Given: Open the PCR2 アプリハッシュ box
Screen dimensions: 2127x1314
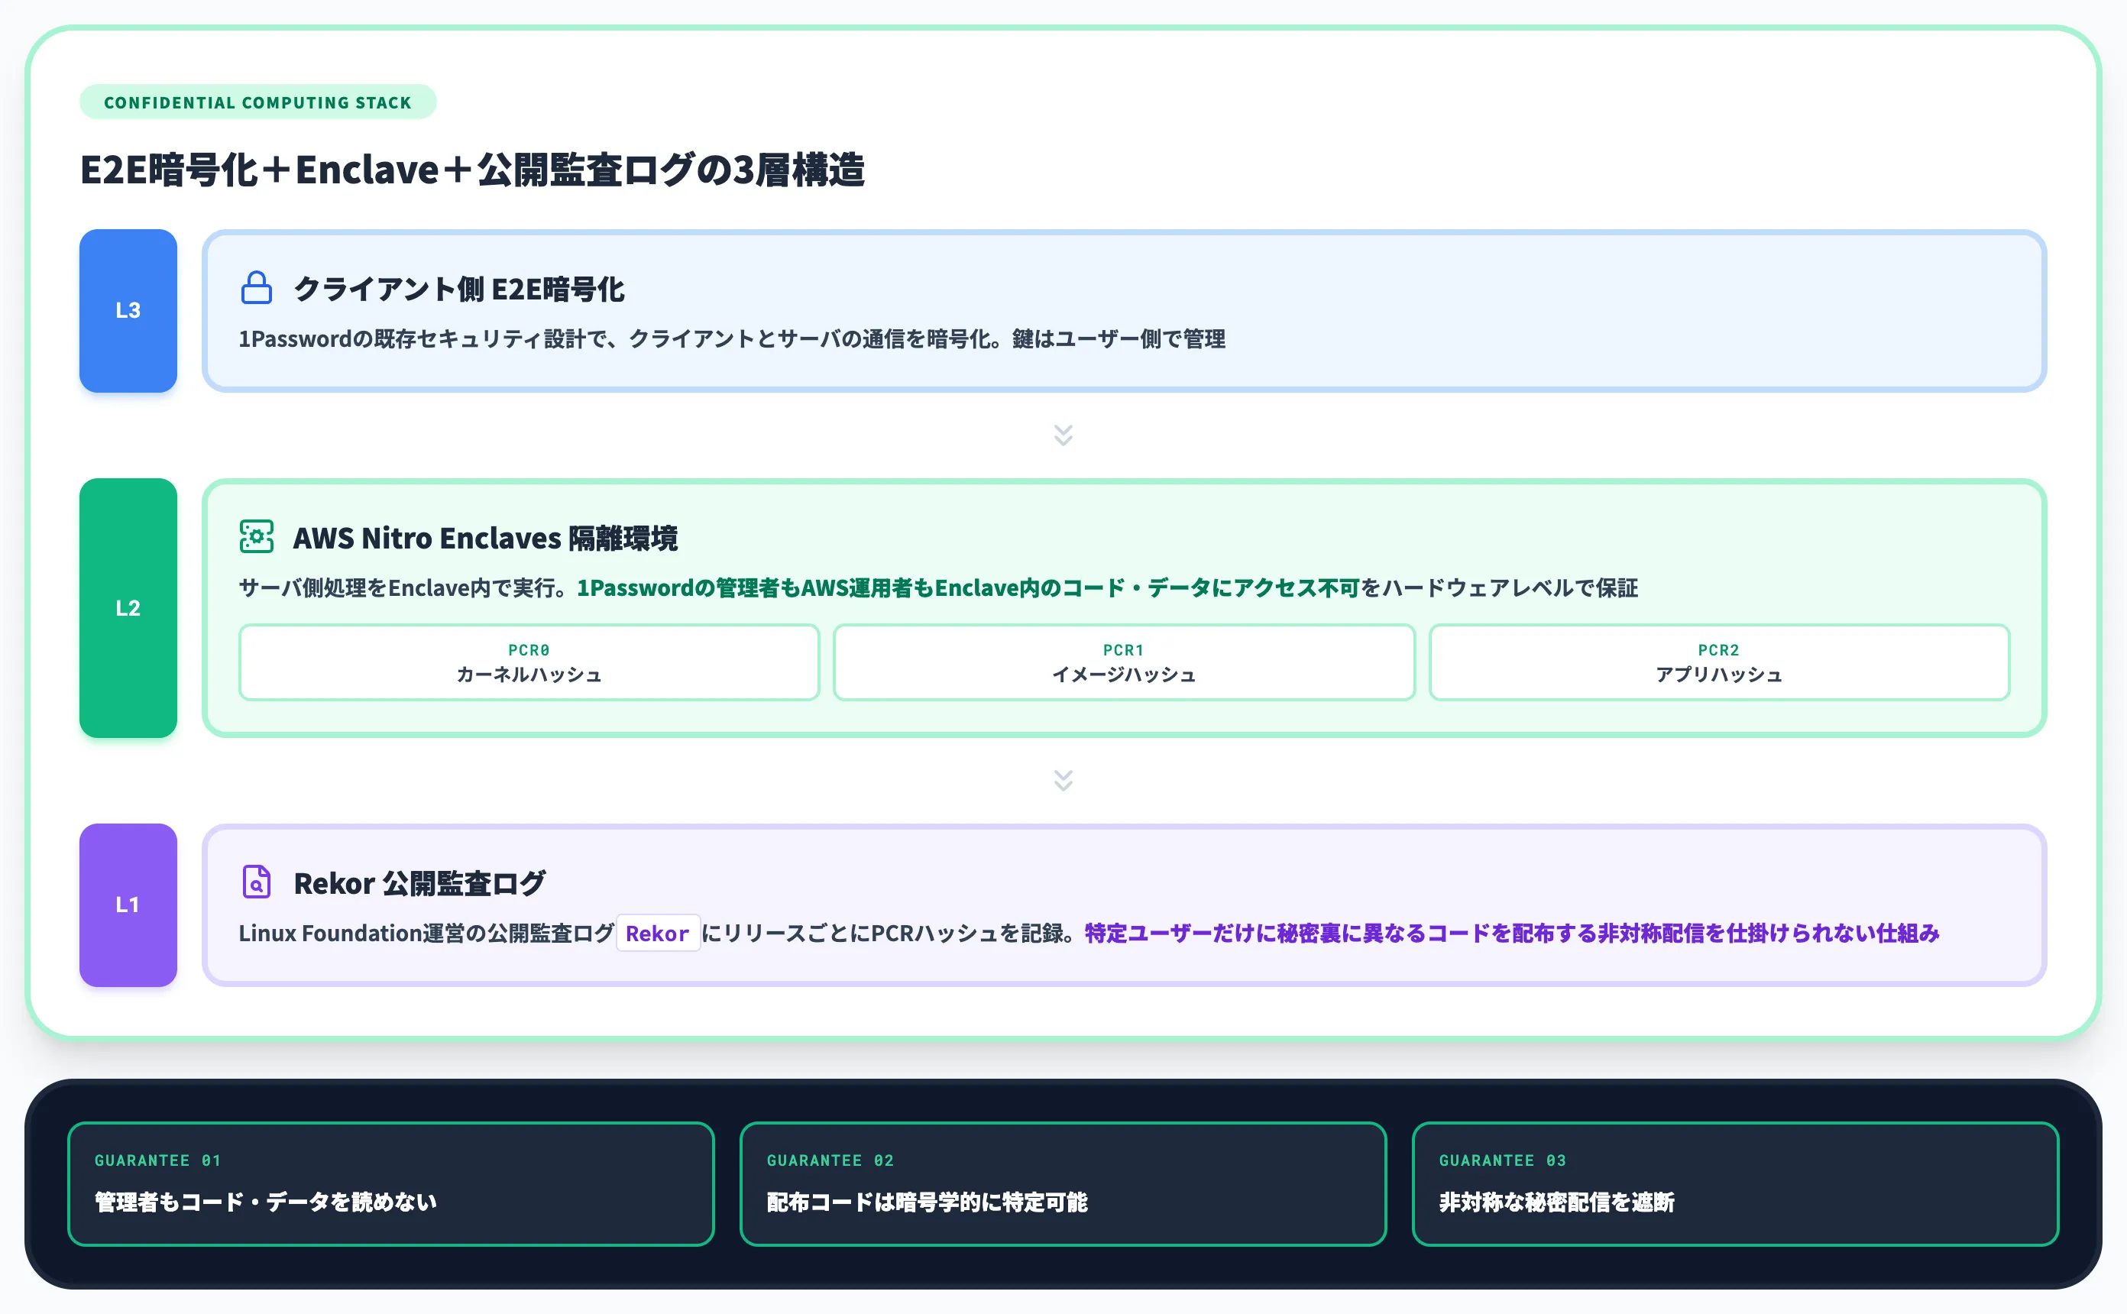Looking at the screenshot, I should (x=1720, y=662).
